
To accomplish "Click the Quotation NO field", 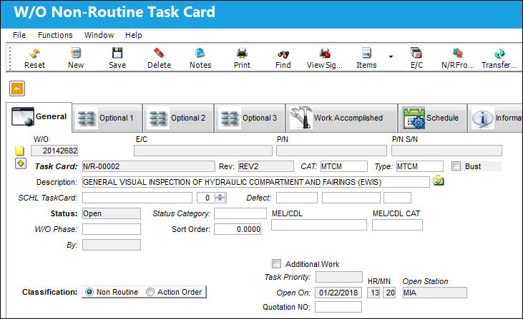I will tap(338, 307).
